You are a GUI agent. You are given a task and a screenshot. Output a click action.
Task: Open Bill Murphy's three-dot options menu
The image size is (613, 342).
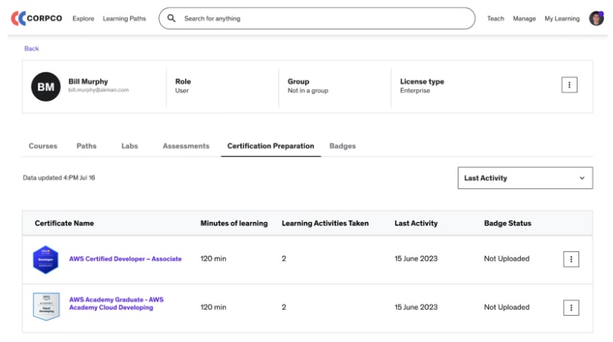pyautogui.click(x=569, y=85)
